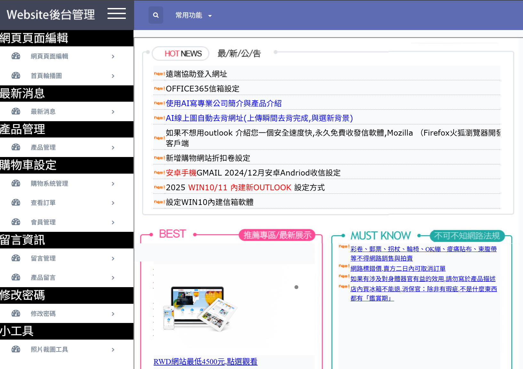This screenshot has height=369, width=523.
Task: Open 彩卷、郵票、拐杖 不得網路銷售 link
Action: tap(423, 254)
